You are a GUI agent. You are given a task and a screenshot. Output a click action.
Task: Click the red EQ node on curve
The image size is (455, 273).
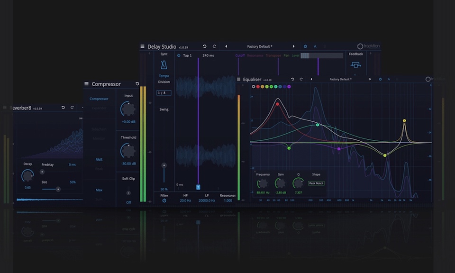pyautogui.click(x=277, y=104)
